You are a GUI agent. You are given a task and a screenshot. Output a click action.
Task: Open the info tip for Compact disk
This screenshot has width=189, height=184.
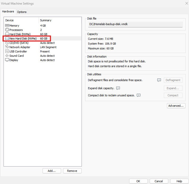[139, 95]
